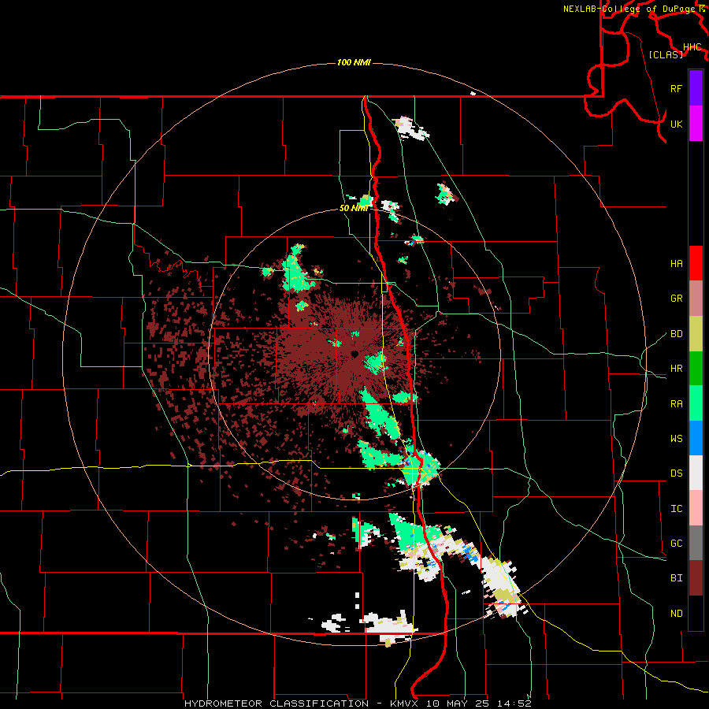Image resolution: width=709 pixels, height=709 pixels.
Task: Click the black ND legend swatch
Action: (x=696, y=613)
